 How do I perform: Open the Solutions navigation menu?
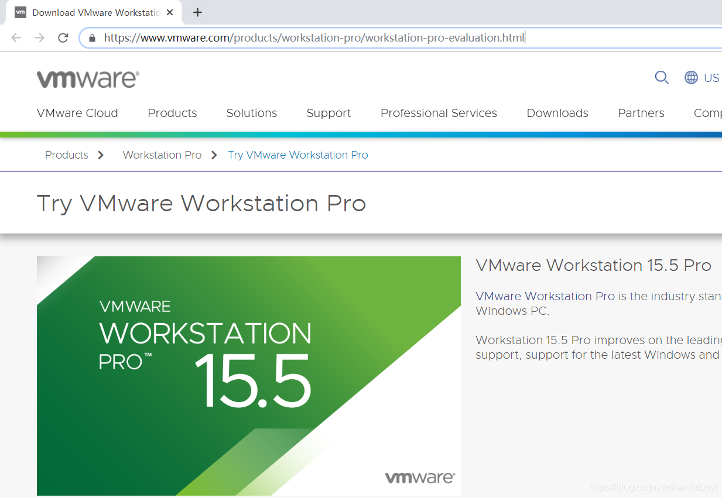pyautogui.click(x=252, y=113)
